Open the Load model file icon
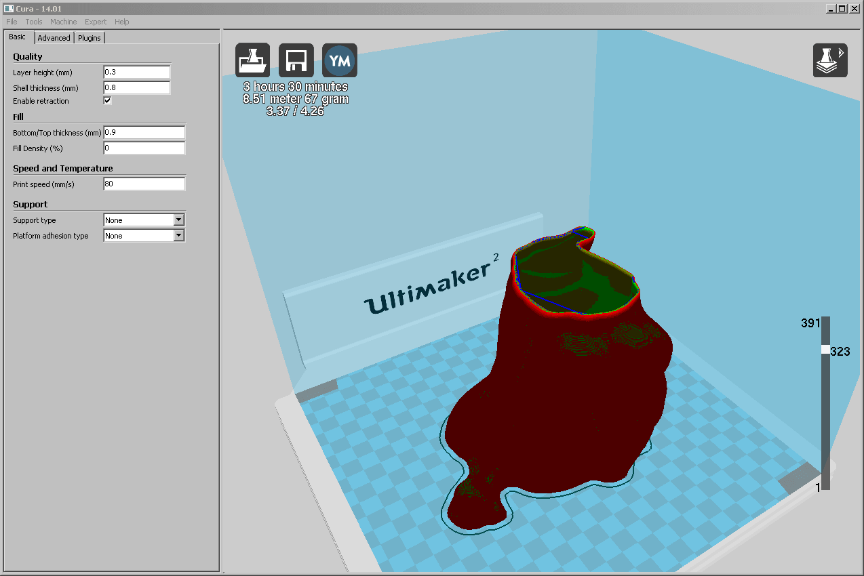 252,60
